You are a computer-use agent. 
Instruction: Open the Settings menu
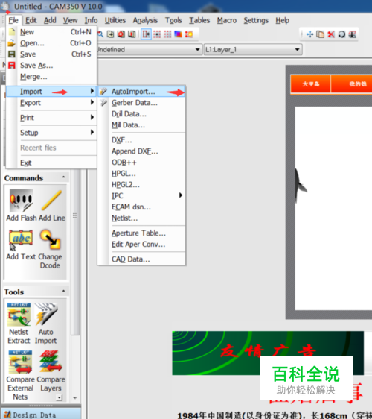tap(256, 20)
